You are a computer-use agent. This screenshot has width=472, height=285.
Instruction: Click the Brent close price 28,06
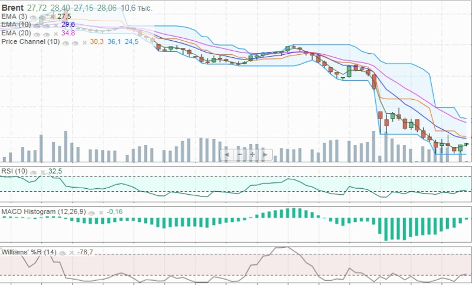[x=107, y=8]
